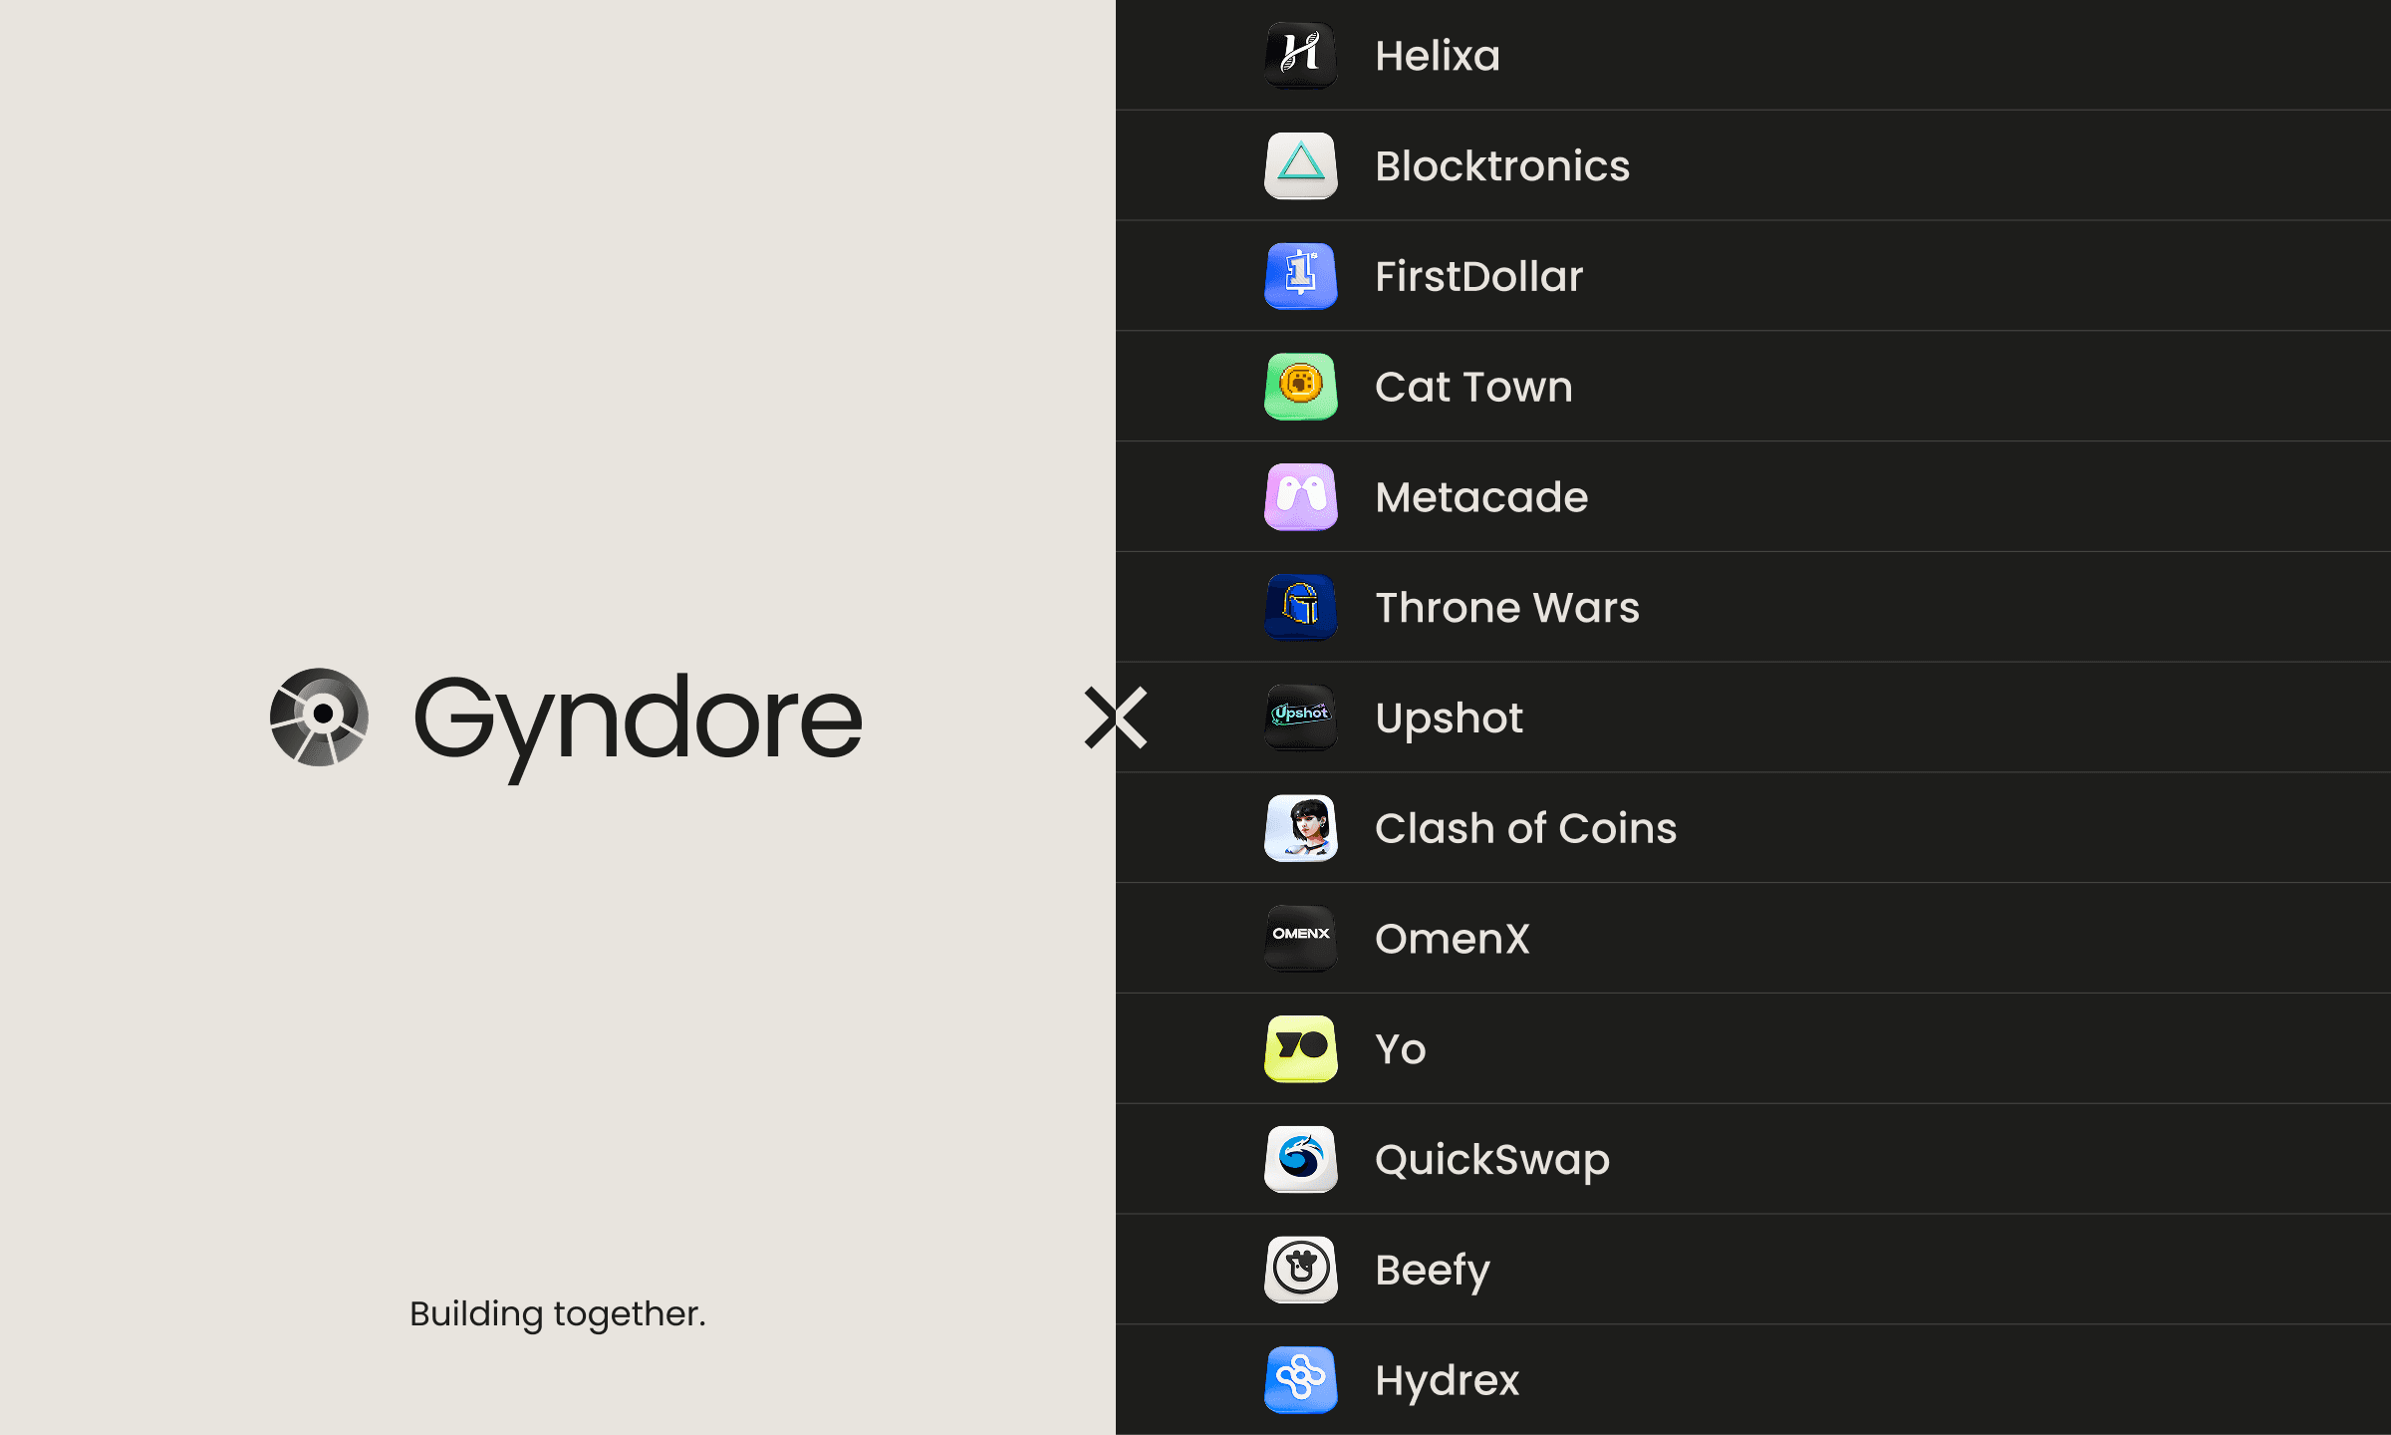The width and height of the screenshot is (2391, 1435).
Task: Click the FirstDollar blue icon
Action: click(x=1300, y=276)
